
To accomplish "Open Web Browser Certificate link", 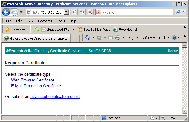I will (33, 80).
